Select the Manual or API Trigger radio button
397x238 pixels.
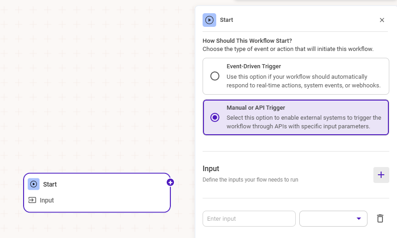(x=215, y=117)
